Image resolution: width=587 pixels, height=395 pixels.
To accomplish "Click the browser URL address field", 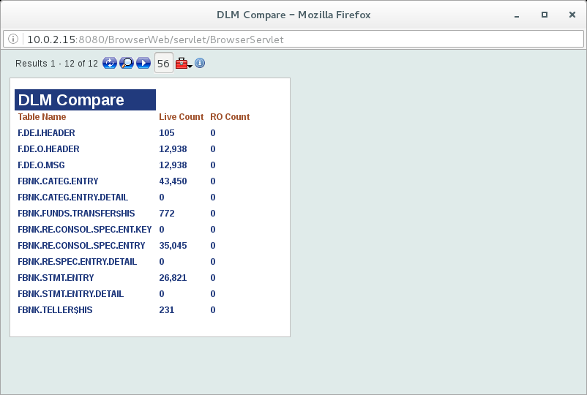I will pyautogui.click(x=293, y=39).
